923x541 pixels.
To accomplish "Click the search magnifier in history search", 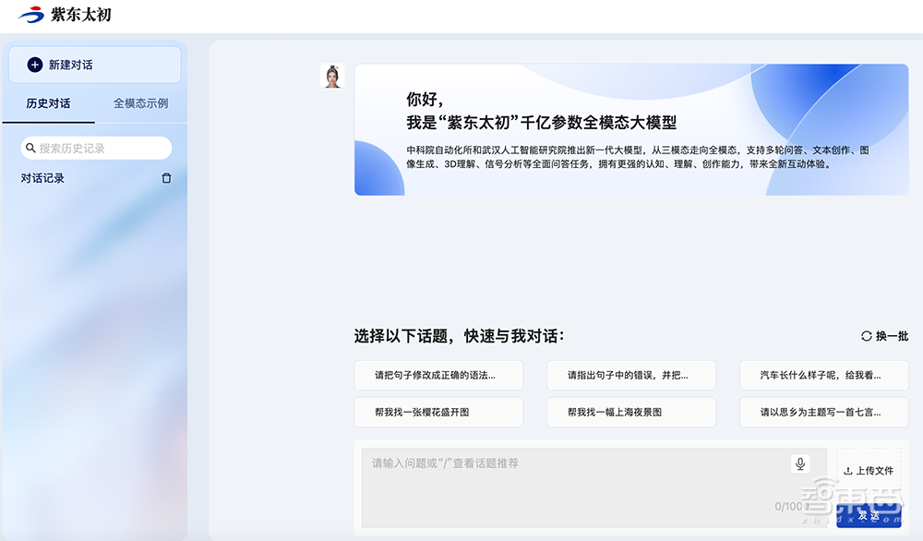I will click(32, 148).
